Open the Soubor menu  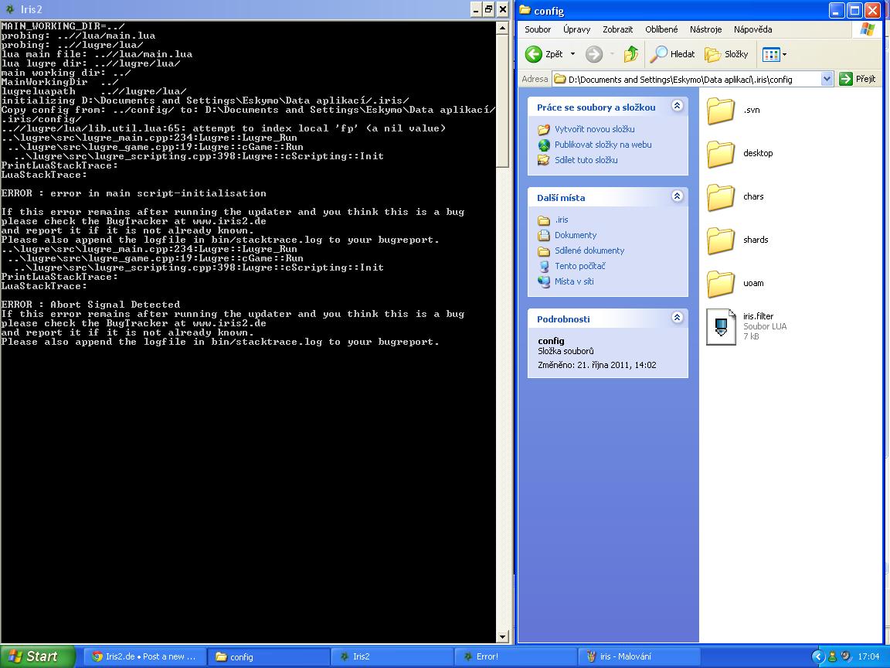pyautogui.click(x=538, y=29)
